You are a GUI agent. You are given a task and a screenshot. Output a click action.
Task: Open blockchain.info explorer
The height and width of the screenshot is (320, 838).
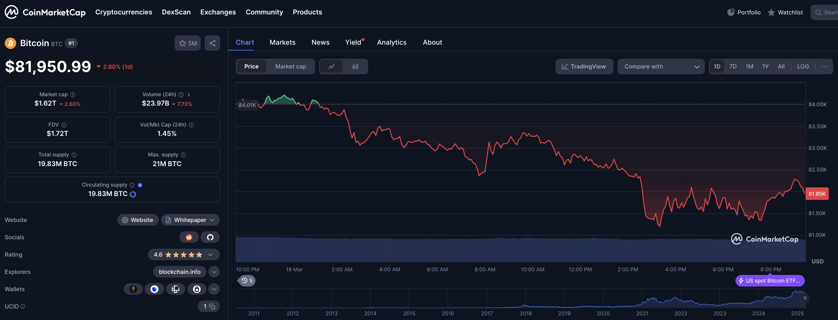180,272
